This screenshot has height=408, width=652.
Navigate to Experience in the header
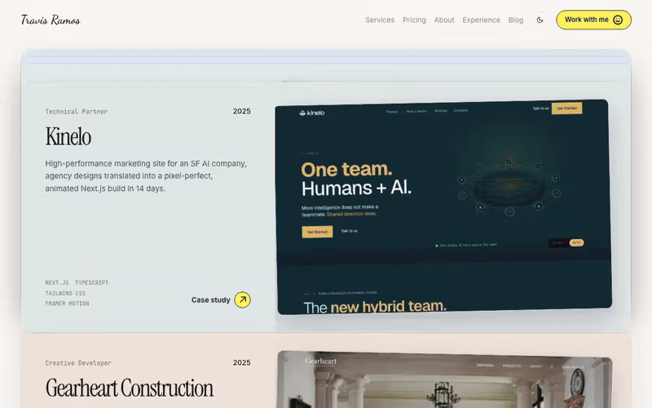pyautogui.click(x=481, y=20)
